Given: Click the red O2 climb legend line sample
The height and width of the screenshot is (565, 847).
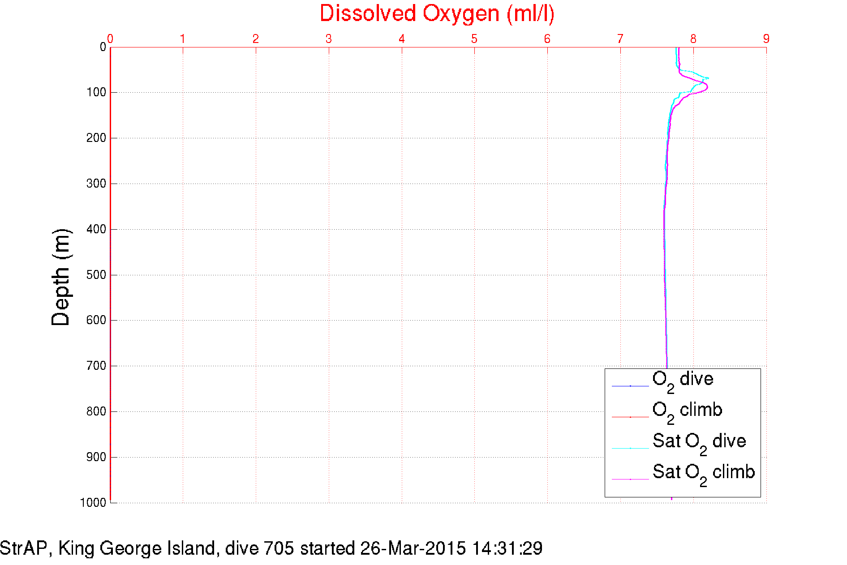Looking at the screenshot, I should (630, 417).
